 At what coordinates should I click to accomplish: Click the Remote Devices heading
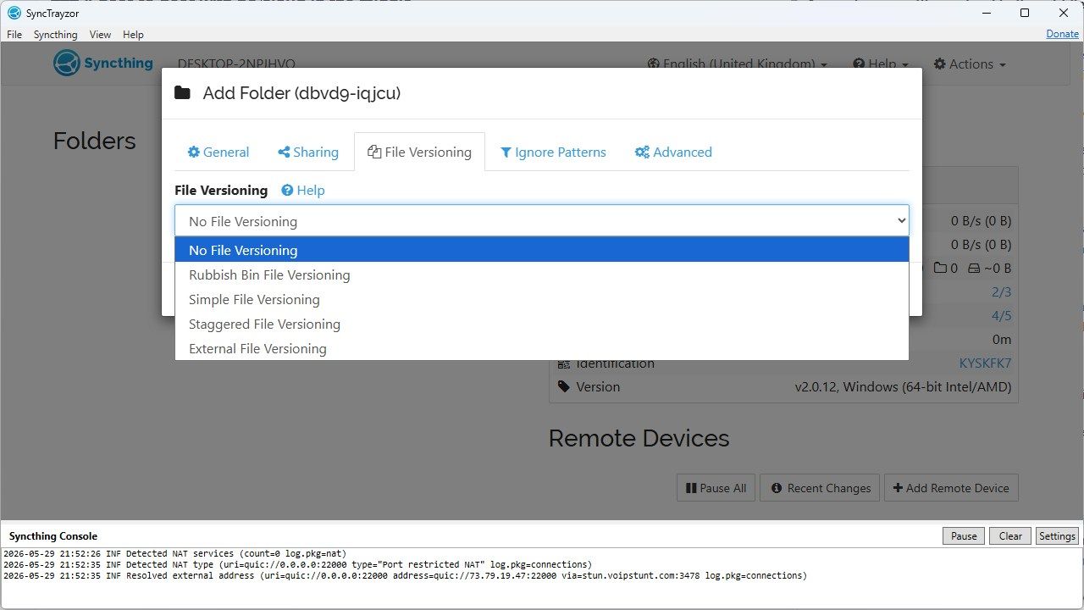tap(639, 438)
